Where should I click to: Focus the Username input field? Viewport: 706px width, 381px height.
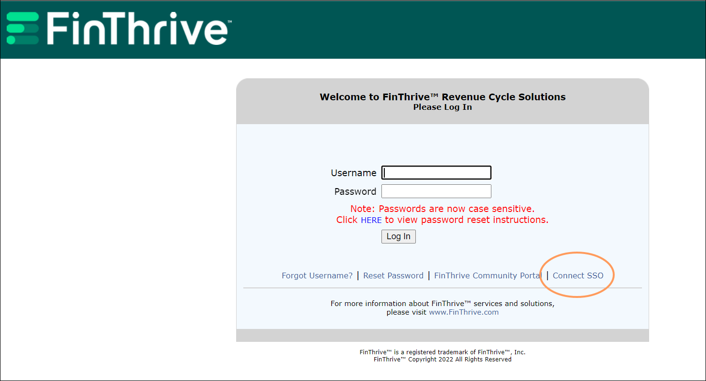436,172
